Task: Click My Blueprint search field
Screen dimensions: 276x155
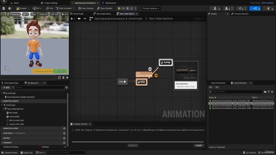Action: point(38,87)
